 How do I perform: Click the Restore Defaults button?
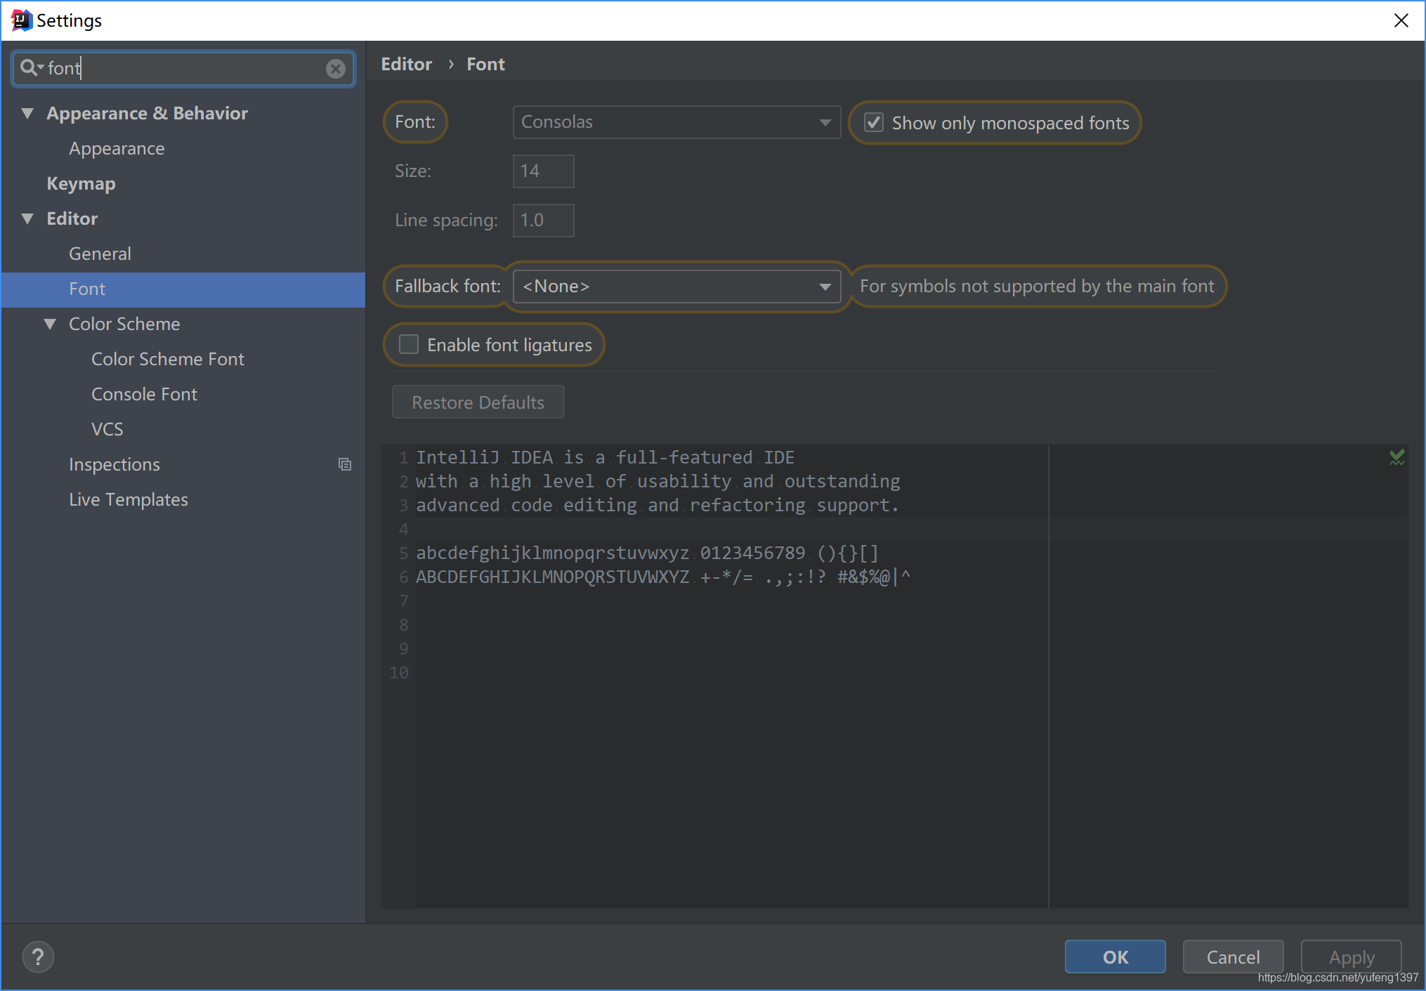pyautogui.click(x=478, y=402)
